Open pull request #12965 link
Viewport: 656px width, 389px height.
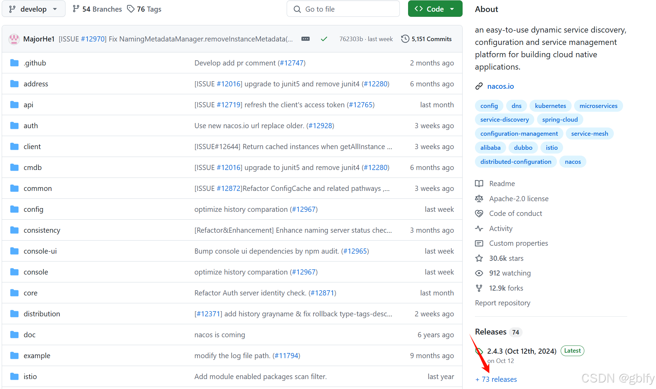(355, 251)
